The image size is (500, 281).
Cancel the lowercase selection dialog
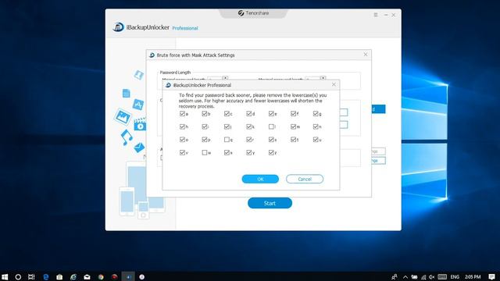pos(305,179)
